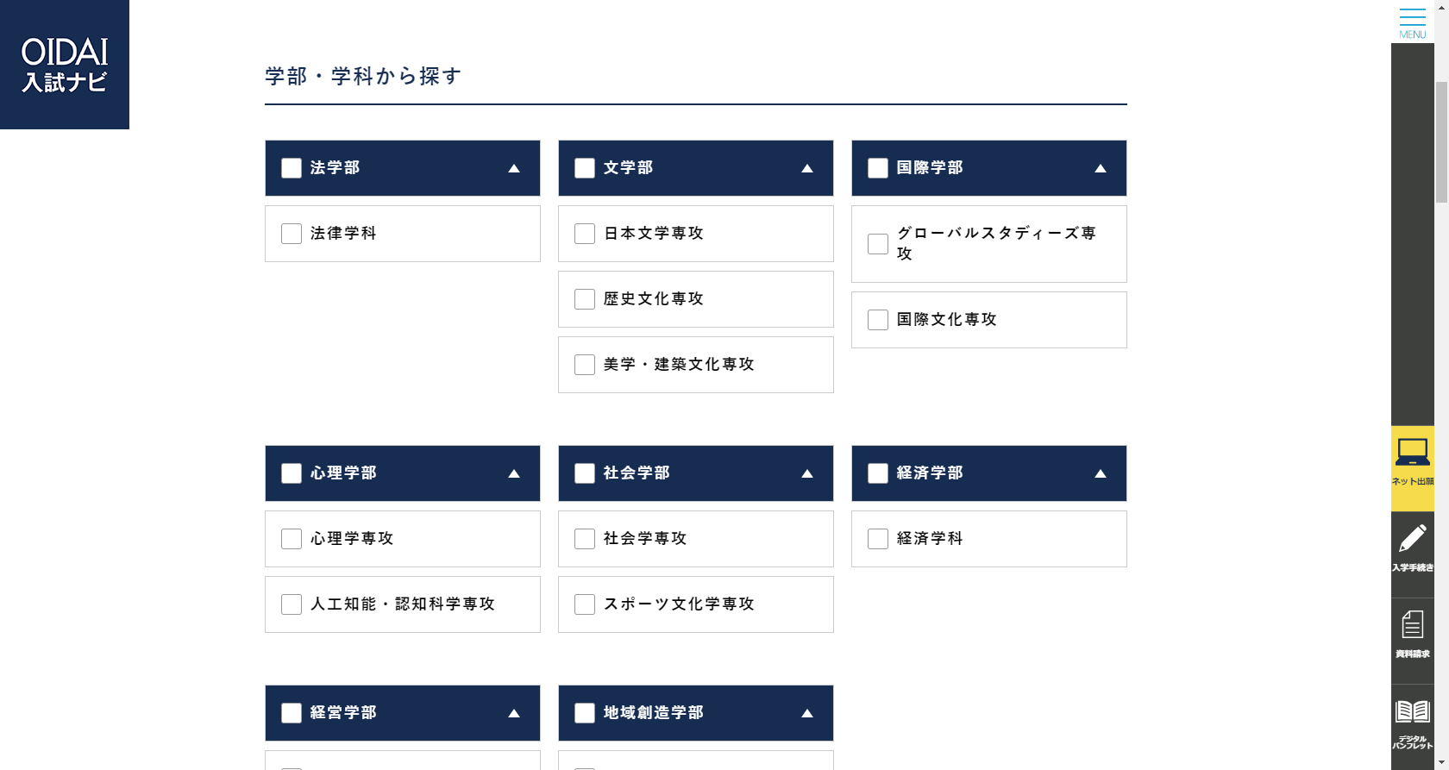Collapse the 文学部 section arrow
1449x770 pixels.
[x=807, y=168]
